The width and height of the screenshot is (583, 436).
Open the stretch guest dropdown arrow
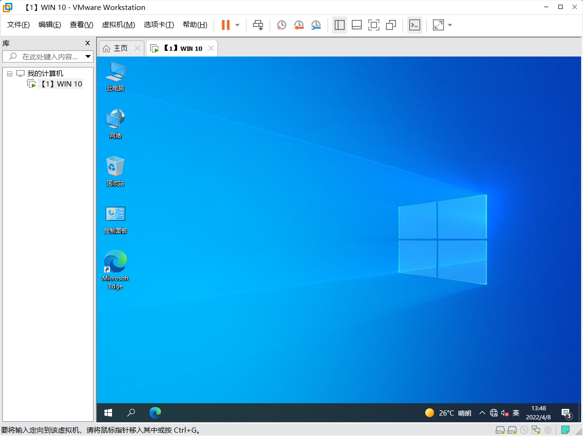click(450, 25)
